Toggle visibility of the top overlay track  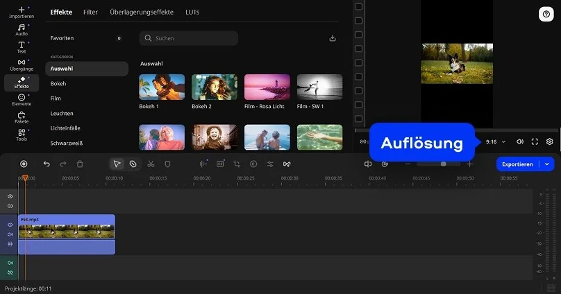point(10,197)
